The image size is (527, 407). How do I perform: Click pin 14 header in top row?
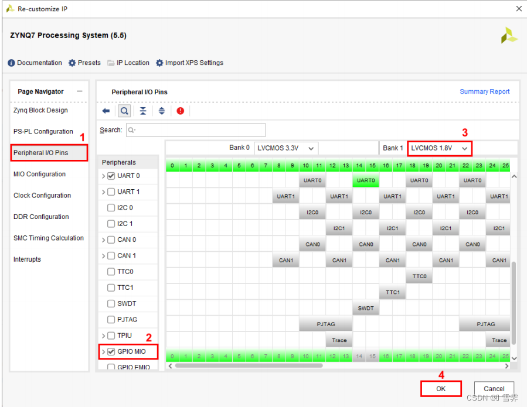tap(359, 166)
